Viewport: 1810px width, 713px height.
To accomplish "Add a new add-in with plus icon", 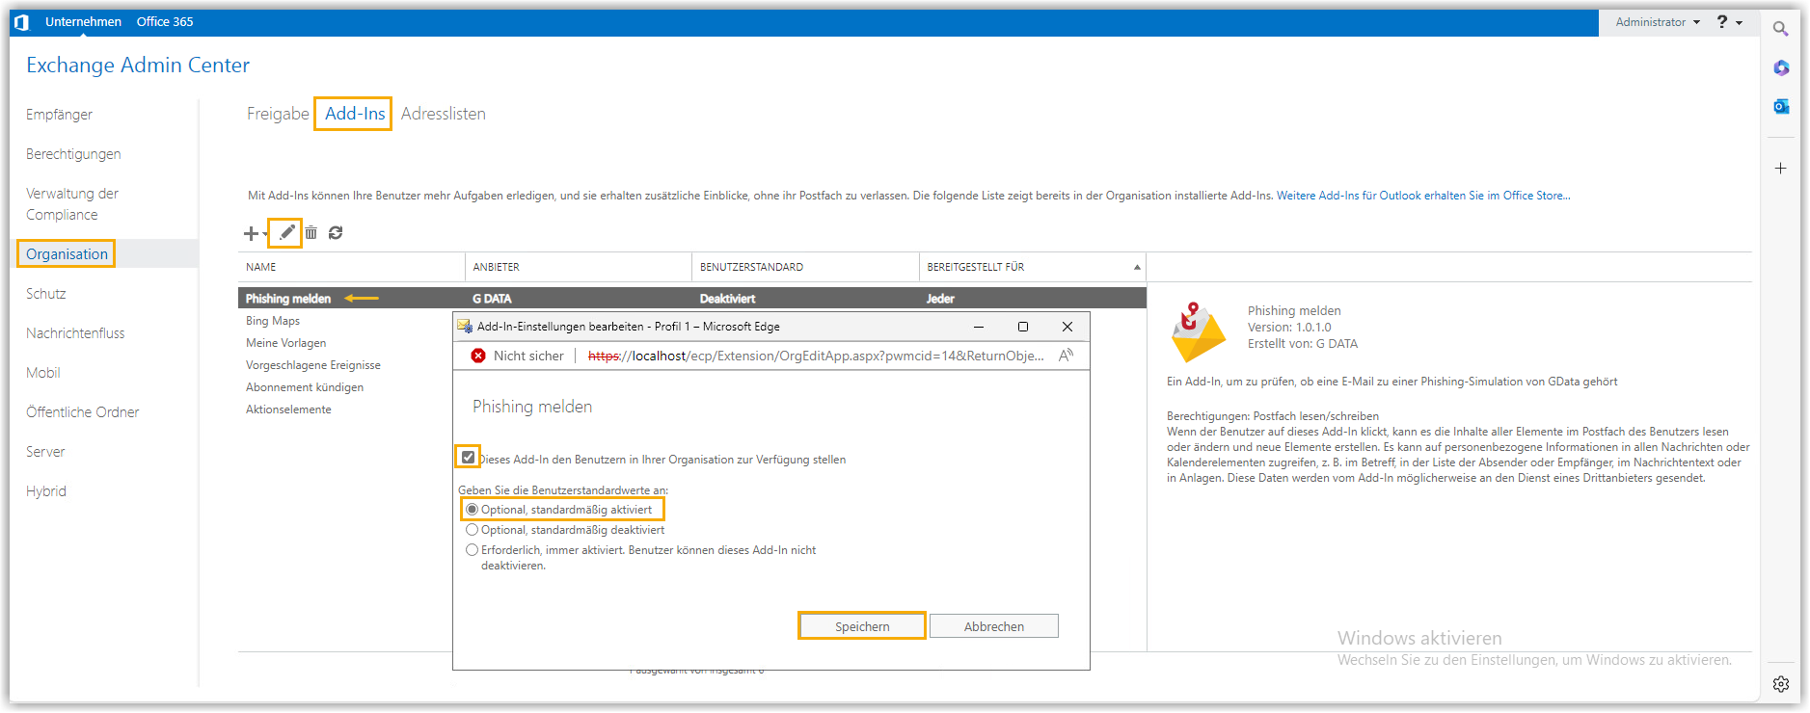I will [251, 233].
